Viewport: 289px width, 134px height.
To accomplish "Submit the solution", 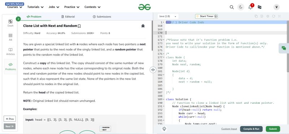I will [x=273, y=129].
